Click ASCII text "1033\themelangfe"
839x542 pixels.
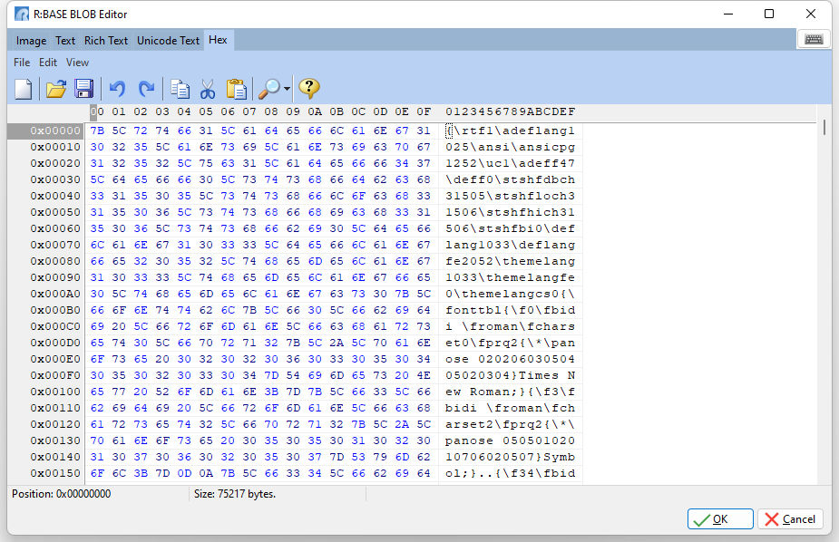click(x=511, y=277)
